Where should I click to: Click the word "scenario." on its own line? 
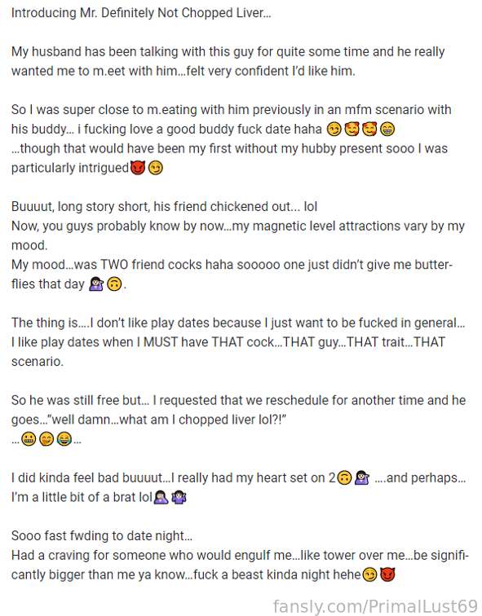point(38,362)
